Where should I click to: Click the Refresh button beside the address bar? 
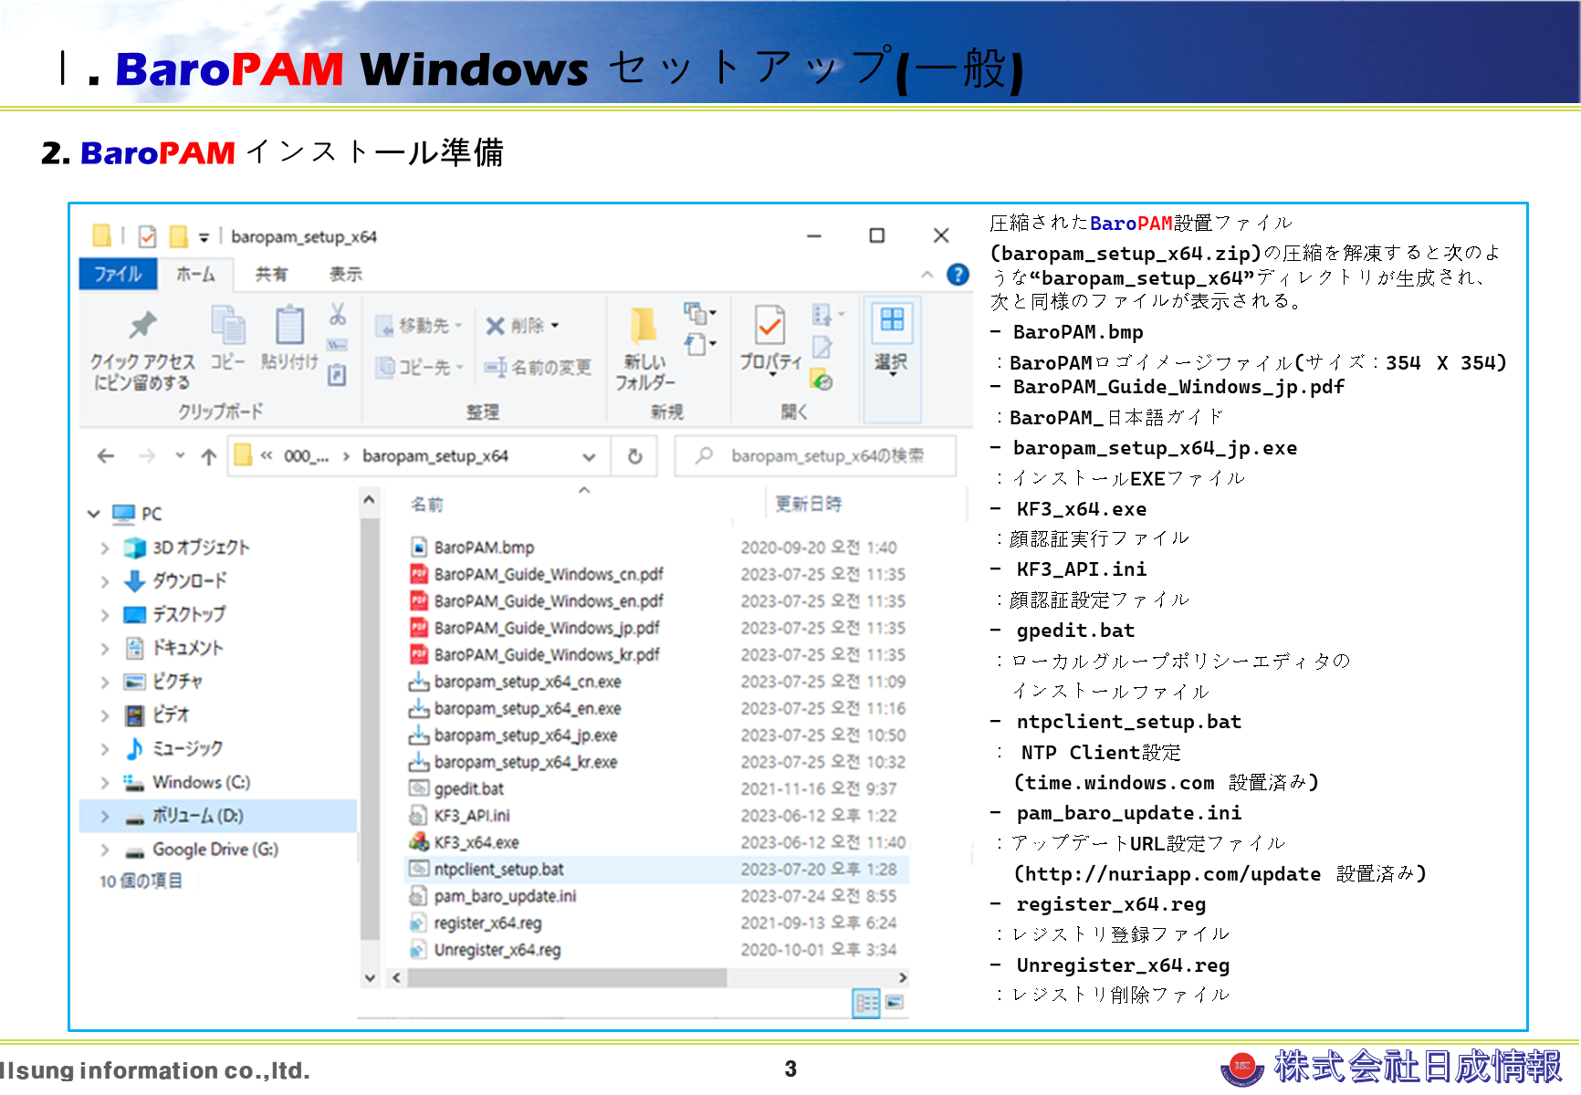[635, 456]
